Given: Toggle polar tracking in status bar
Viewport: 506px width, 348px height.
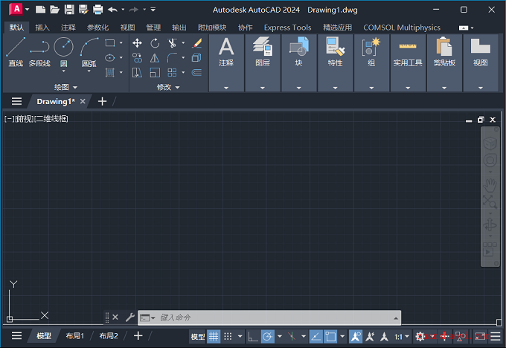Looking at the screenshot, I should (268, 336).
